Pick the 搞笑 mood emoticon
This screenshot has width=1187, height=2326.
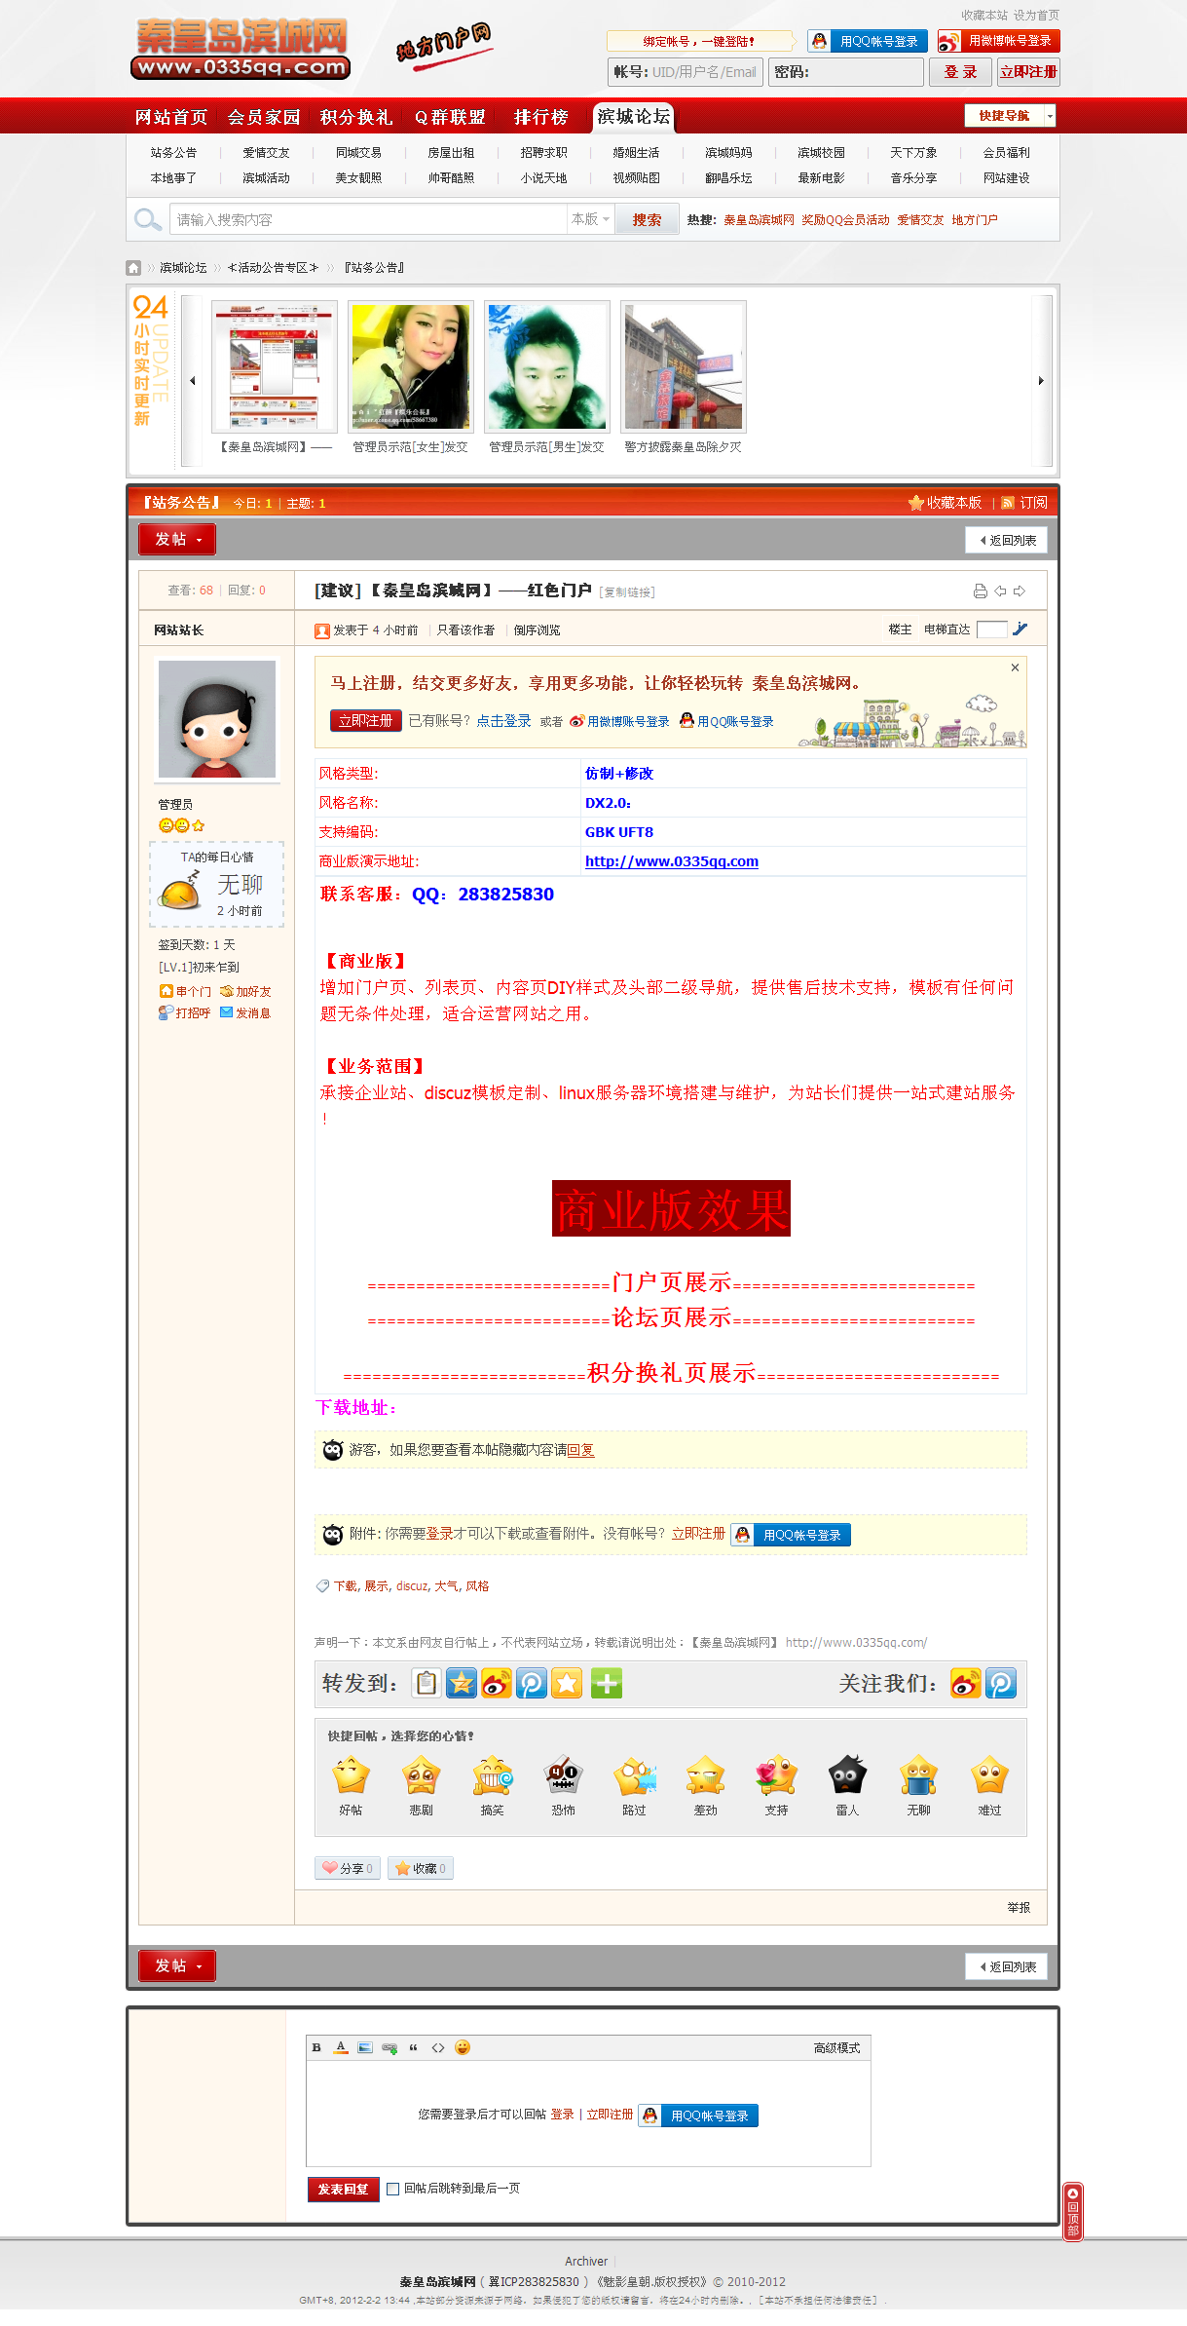point(493,1775)
